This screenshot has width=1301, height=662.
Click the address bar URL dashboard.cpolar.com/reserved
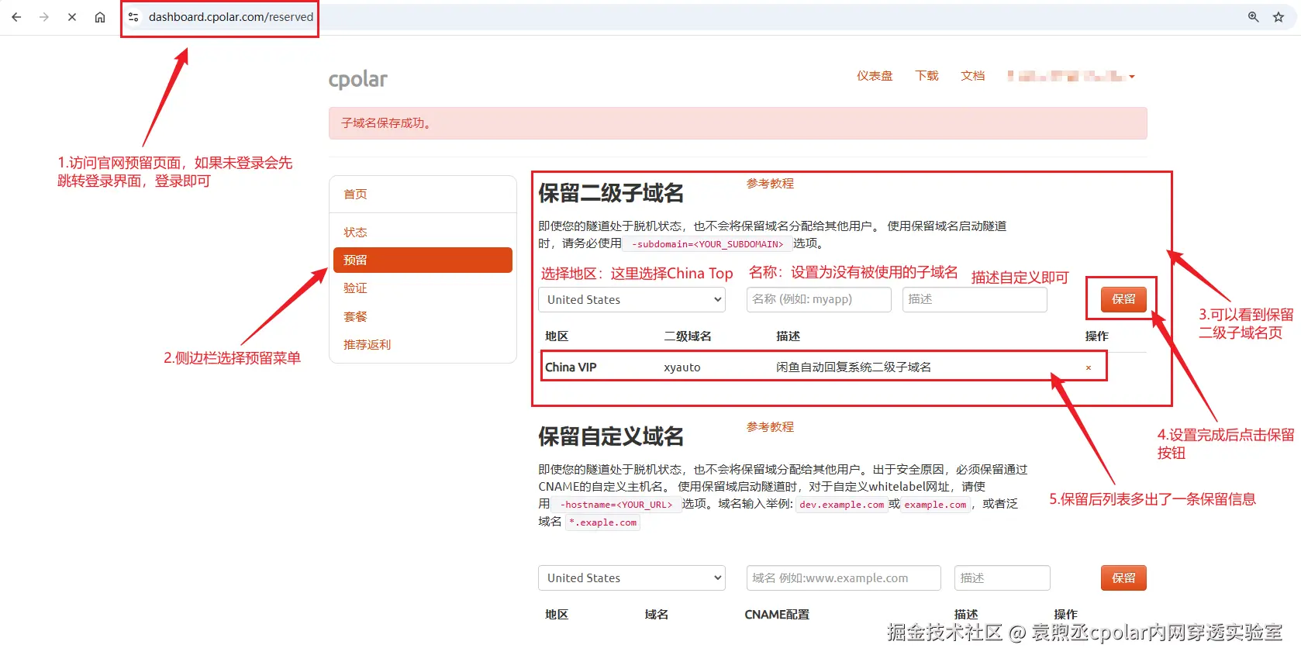(231, 17)
